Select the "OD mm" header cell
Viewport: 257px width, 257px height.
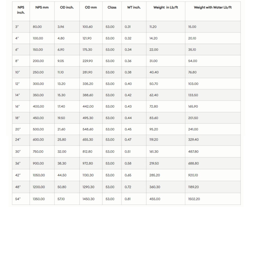pyautogui.click(x=91, y=7)
